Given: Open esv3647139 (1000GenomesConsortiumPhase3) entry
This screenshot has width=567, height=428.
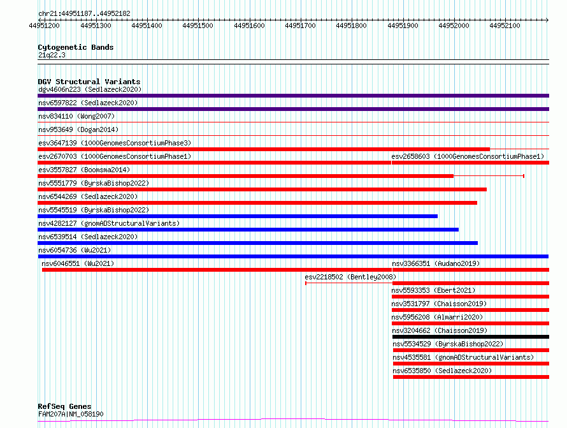Looking at the screenshot, I should tap(115, 143).
